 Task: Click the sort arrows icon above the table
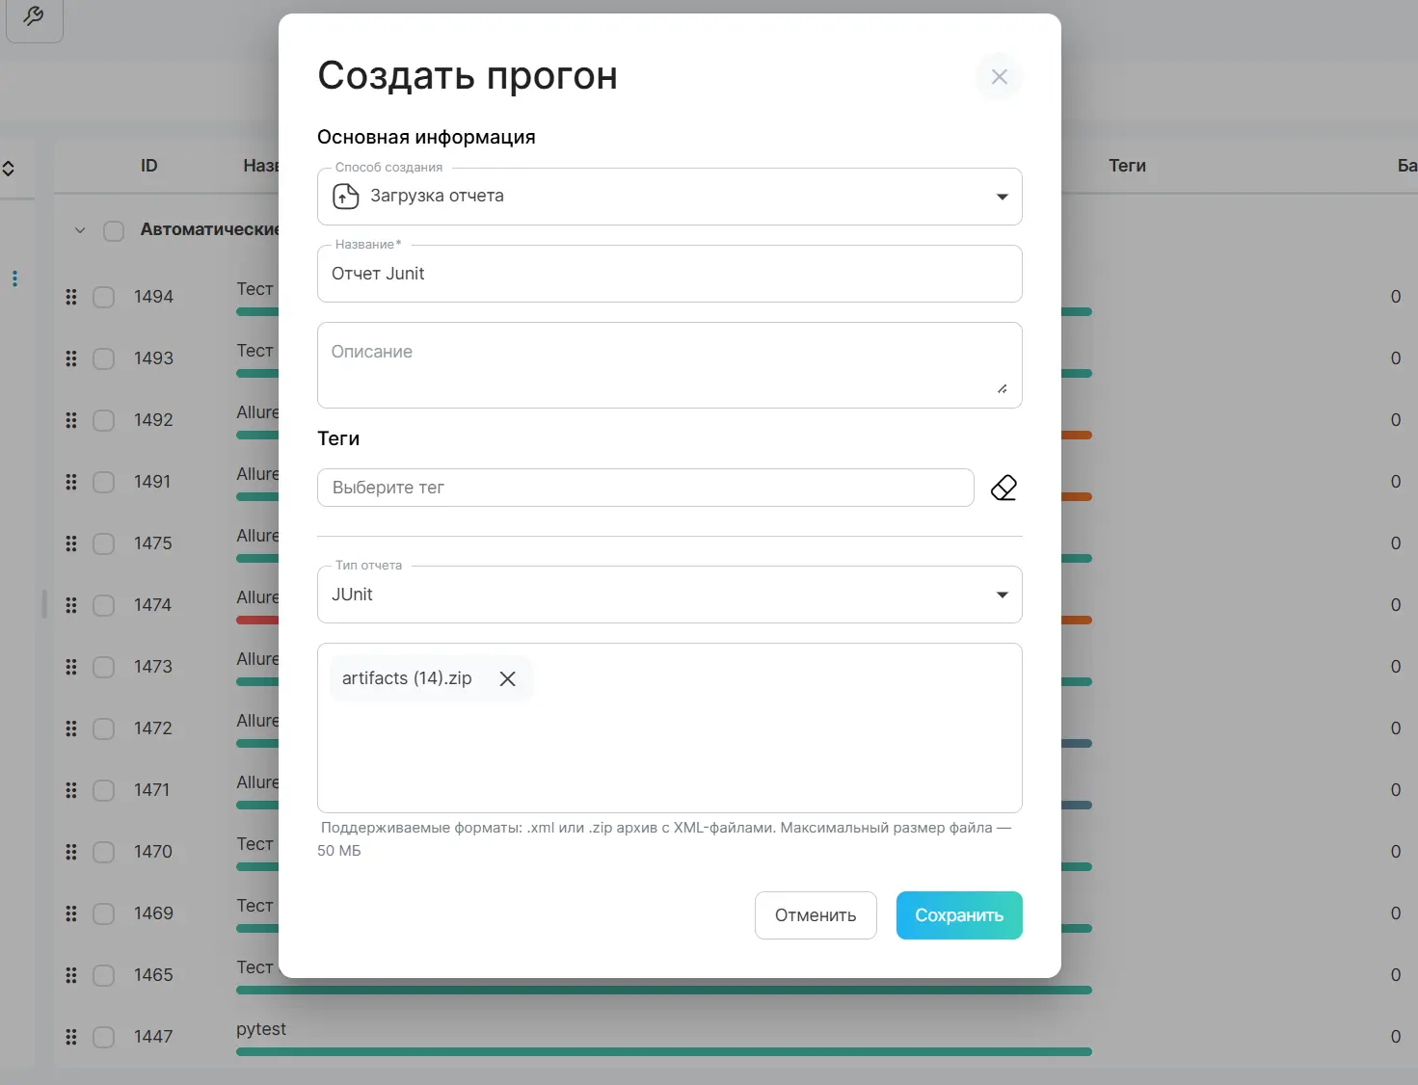click(8, 168)
